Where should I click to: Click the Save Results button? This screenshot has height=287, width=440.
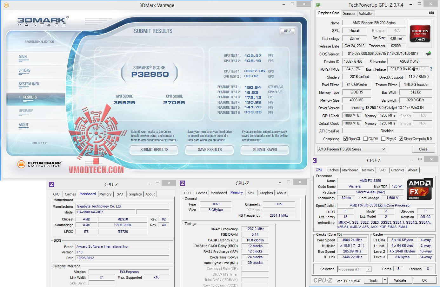210,150
